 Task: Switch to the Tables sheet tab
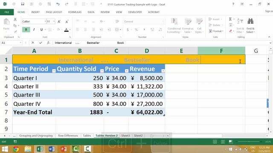click(87, 136)
